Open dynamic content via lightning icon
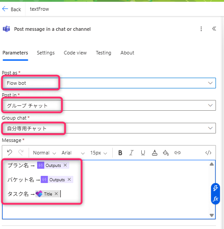 click(216, 188)
